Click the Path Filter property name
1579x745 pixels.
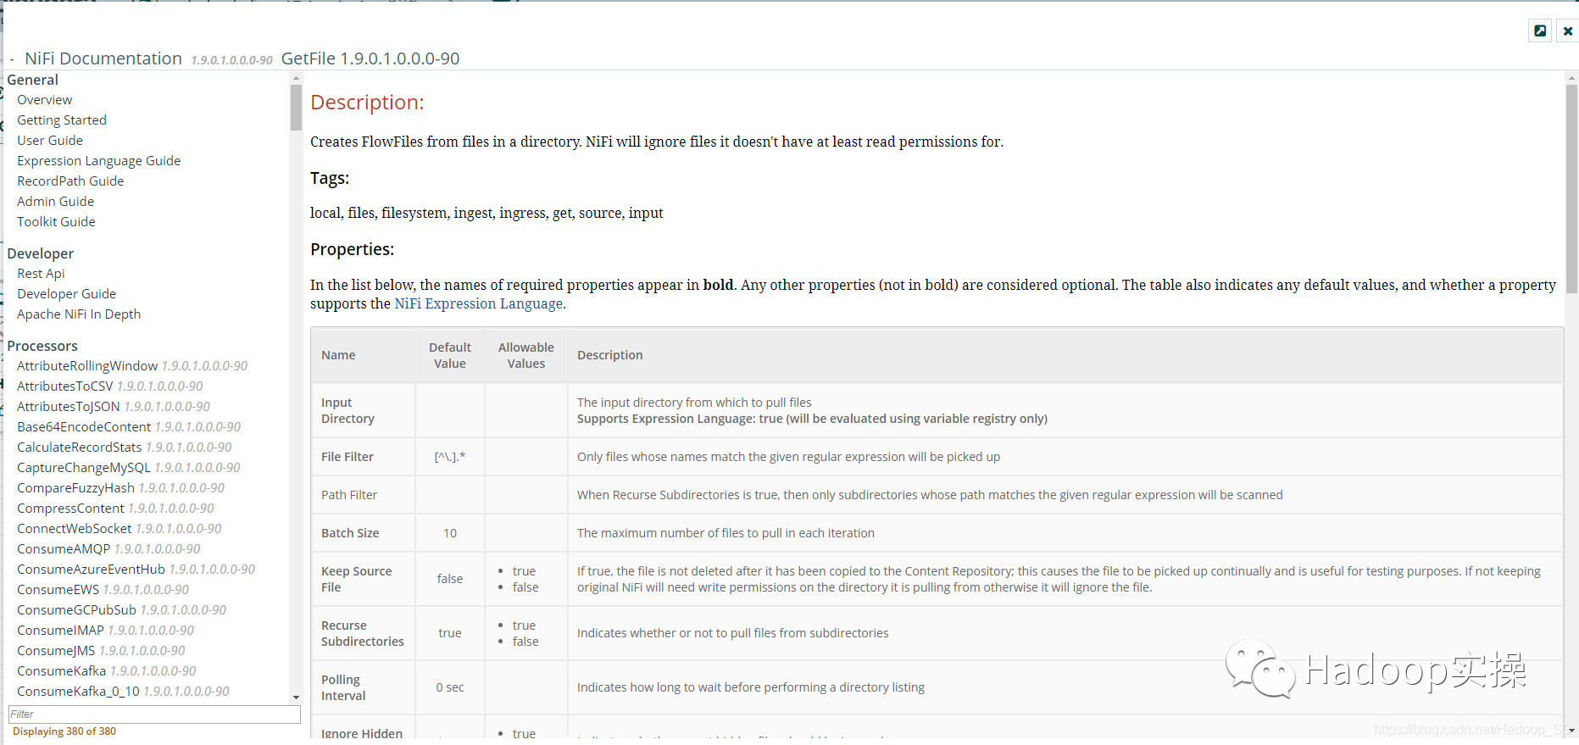[x=349, y=495]
